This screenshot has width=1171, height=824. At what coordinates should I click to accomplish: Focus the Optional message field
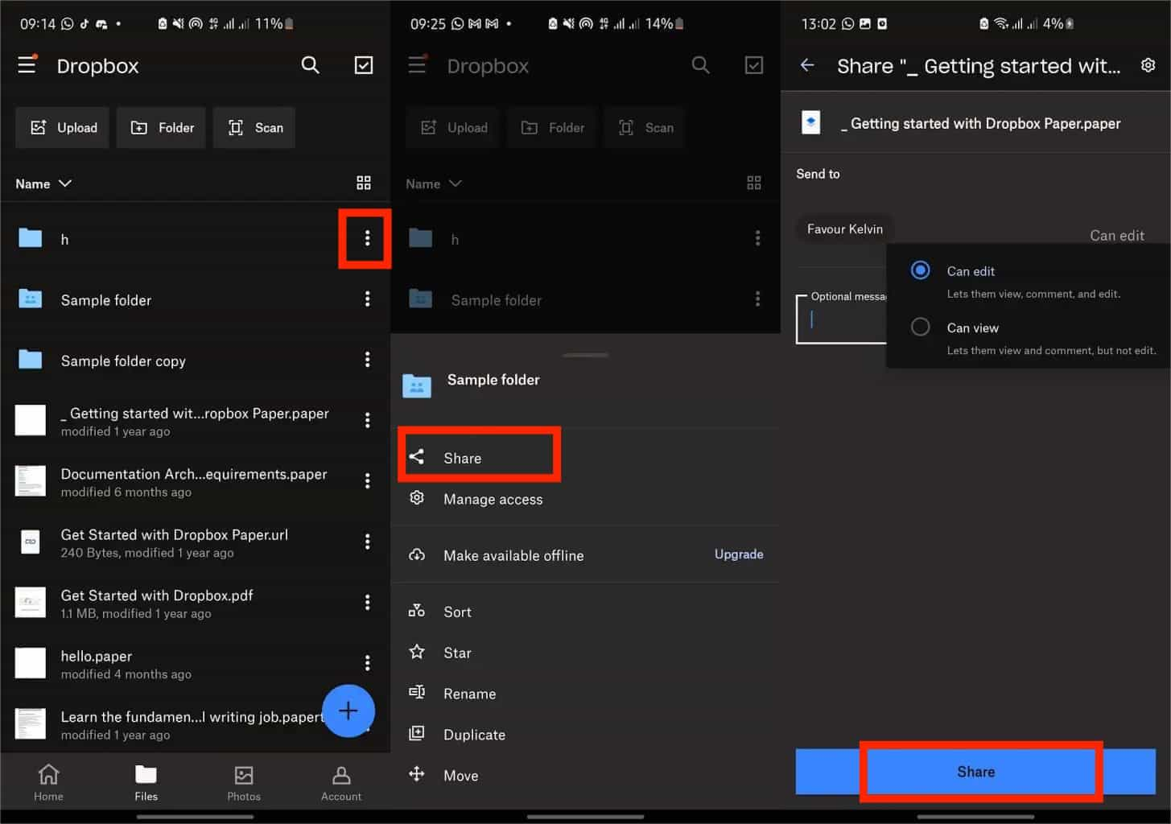(x=841, y=319)
